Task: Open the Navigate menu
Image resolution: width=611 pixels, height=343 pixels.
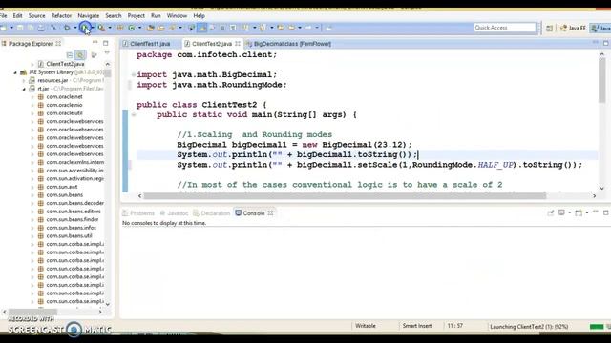Action: point(89,16)
